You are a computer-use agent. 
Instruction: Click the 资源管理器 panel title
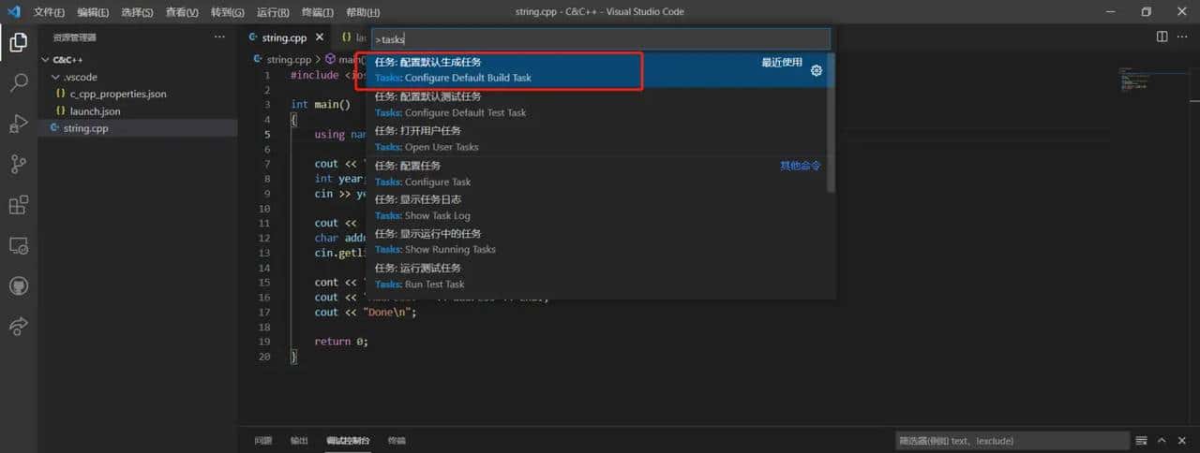tap(75, 37)
